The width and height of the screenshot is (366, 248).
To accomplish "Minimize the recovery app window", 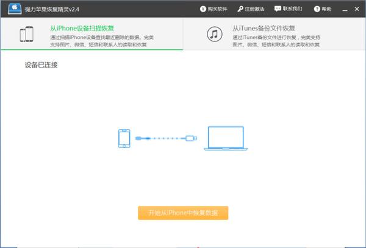I will click(345, 9).
